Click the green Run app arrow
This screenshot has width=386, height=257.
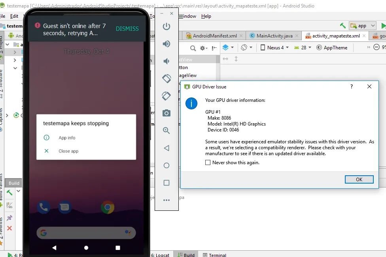383,26
